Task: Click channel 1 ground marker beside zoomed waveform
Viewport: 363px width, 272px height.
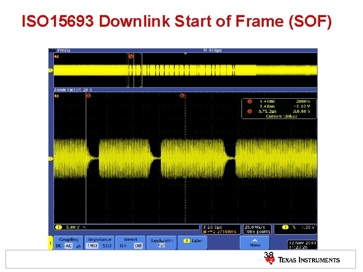Action: pos(50,159)
